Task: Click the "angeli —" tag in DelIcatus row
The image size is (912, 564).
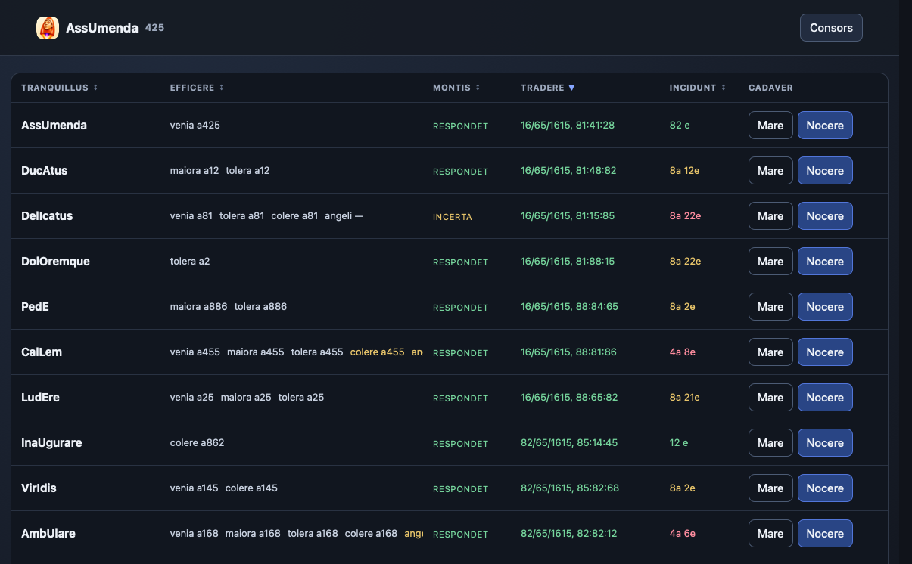Action: click(344, 216)
